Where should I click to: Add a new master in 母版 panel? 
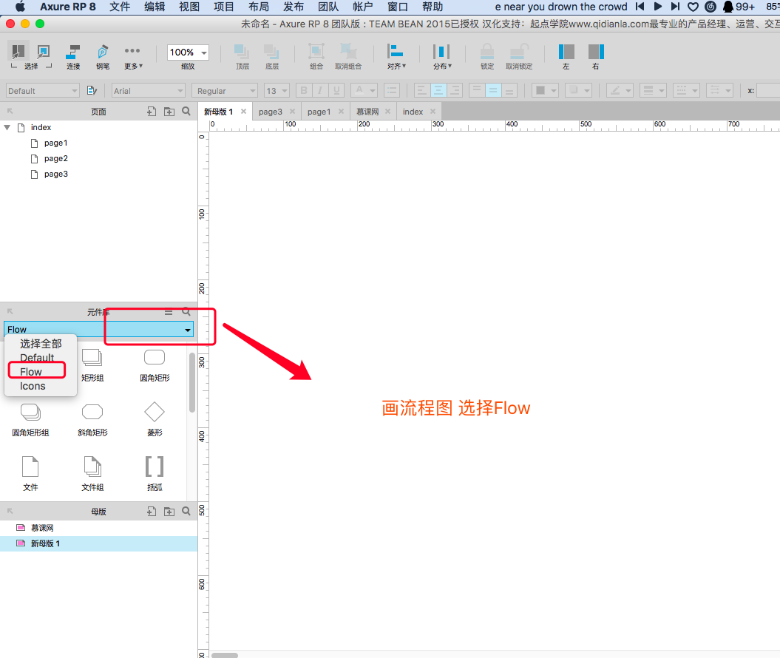(x=152, y=511)
